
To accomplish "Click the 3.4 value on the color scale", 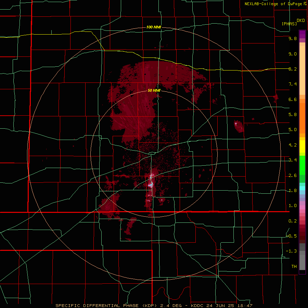I will tap(293, 160).
